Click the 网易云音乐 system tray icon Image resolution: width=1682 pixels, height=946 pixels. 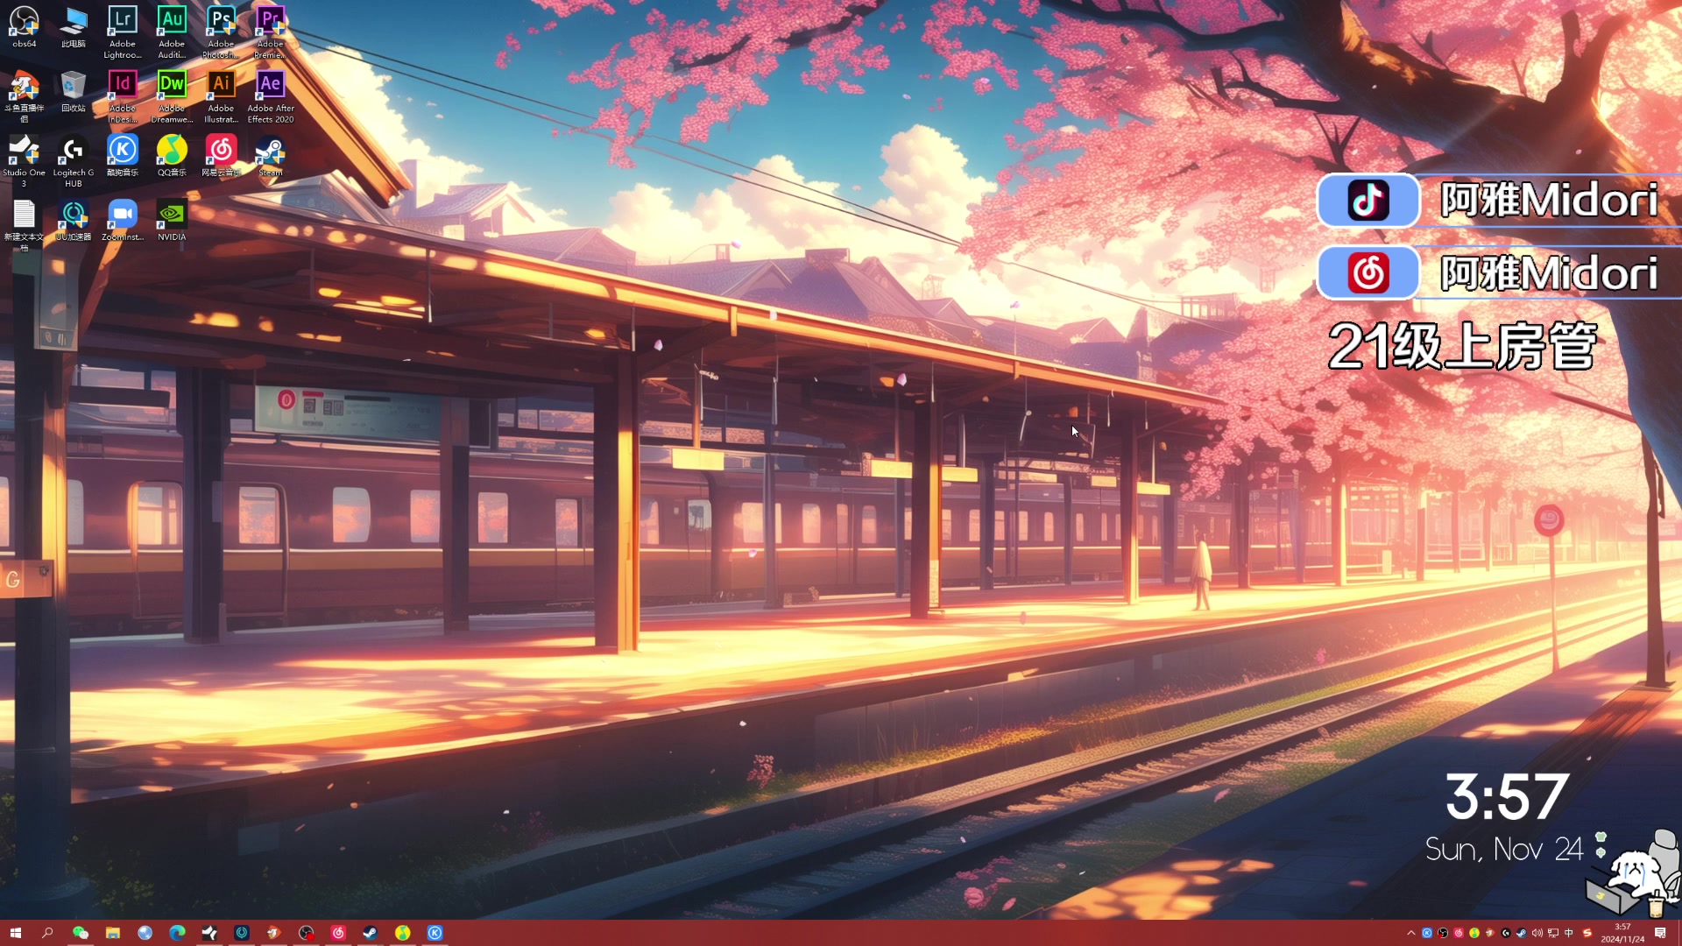1459,933
